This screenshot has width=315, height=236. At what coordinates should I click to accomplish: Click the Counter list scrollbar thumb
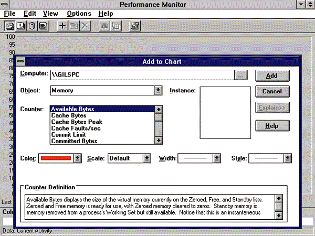coord(159,117)
